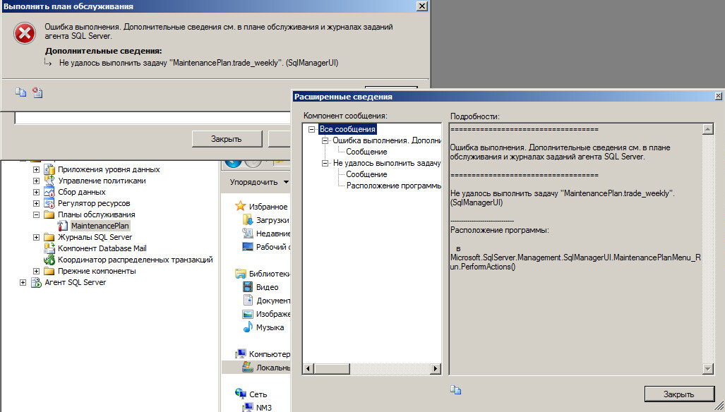
Task: Click Компонент Database Mail icon
Action: (49, 248)
